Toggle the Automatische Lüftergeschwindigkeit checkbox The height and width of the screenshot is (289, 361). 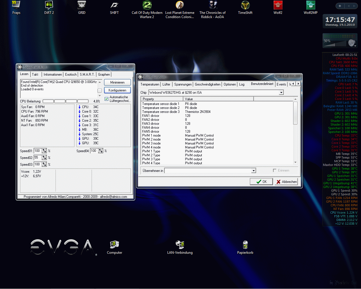coord(106,99)
